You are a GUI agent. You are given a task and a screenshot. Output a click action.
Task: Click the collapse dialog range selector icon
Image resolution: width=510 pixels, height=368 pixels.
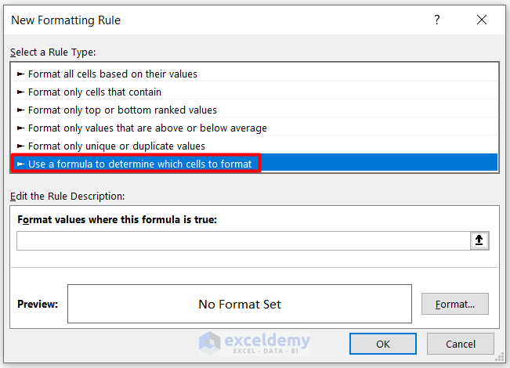click(x=479, y=241)
